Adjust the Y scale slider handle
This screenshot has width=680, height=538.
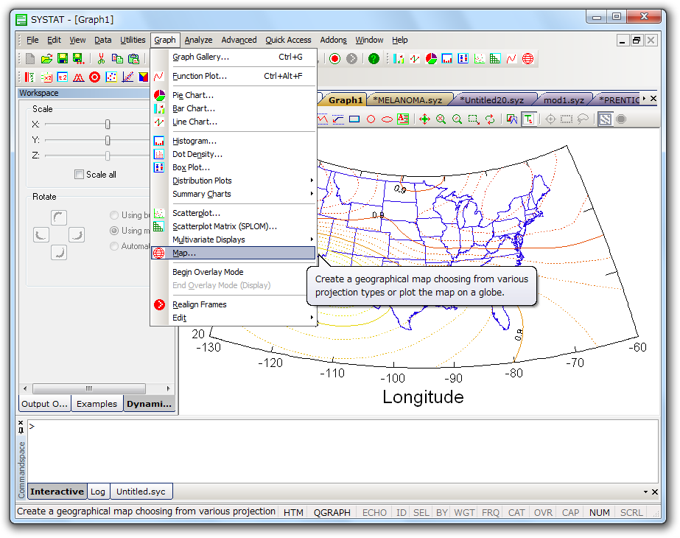(x=108, y=140)
